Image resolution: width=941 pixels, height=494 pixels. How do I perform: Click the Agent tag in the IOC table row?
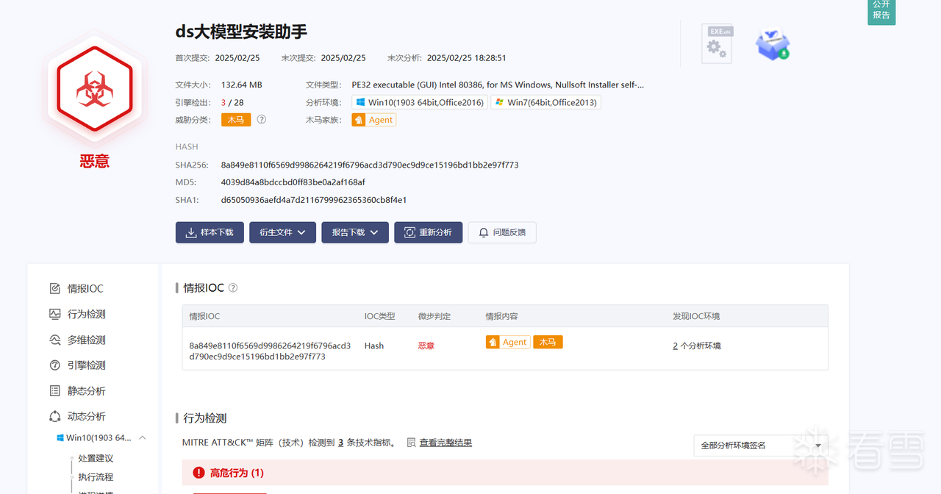[x=508, y=342]
